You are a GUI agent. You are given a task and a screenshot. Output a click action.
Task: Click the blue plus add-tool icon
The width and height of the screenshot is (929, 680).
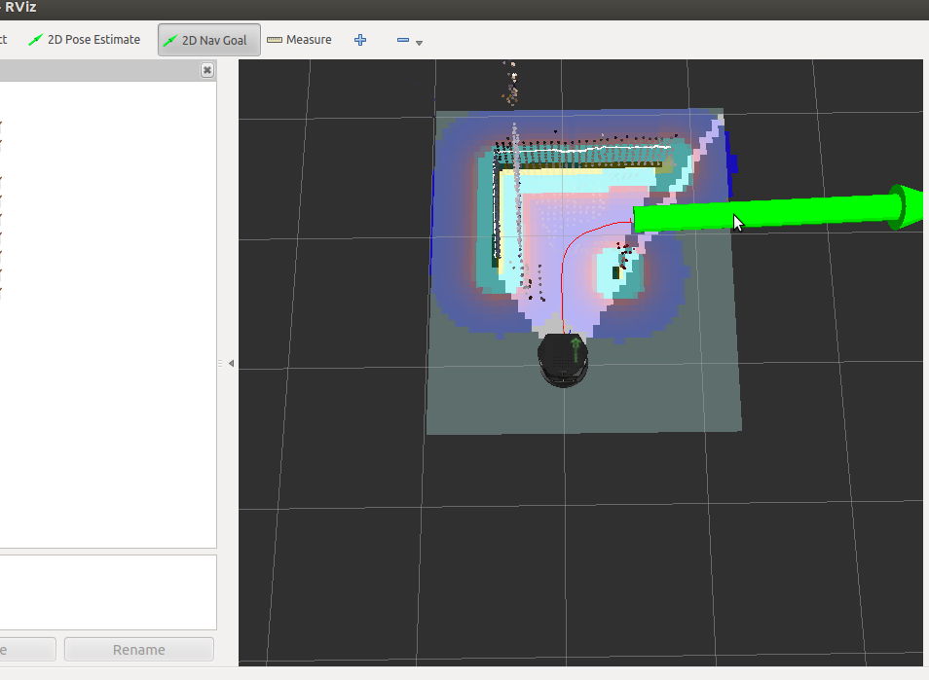360,40
